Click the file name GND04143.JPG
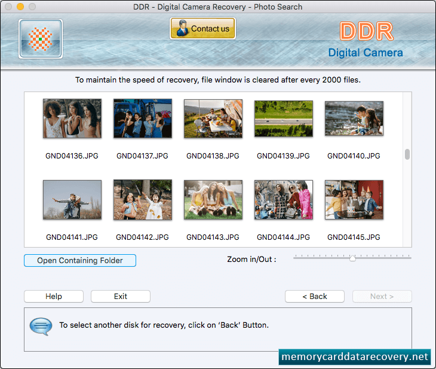Screen dimensions: 436x369 coord(213,237)
